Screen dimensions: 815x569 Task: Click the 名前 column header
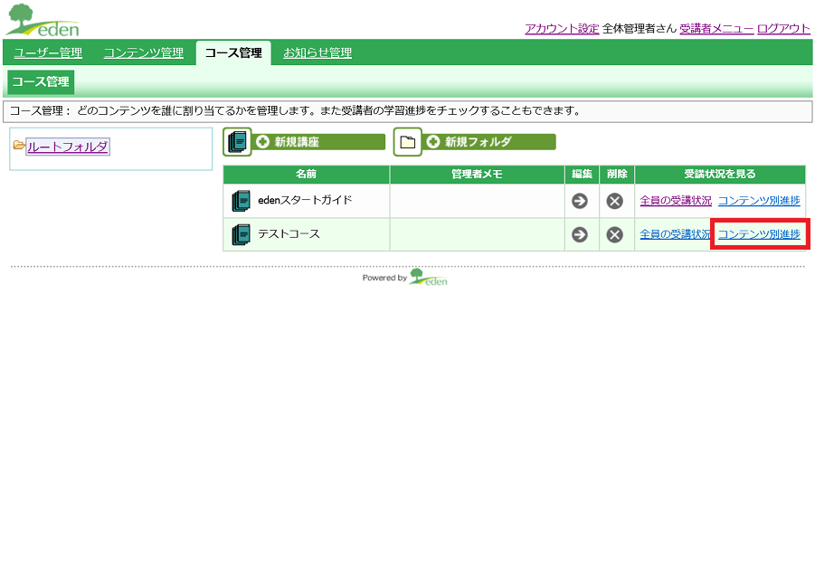click(x=306, y=175)
